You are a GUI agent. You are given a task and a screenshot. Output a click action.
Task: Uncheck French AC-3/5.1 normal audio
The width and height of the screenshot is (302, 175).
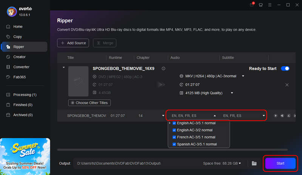coord(174,137)
